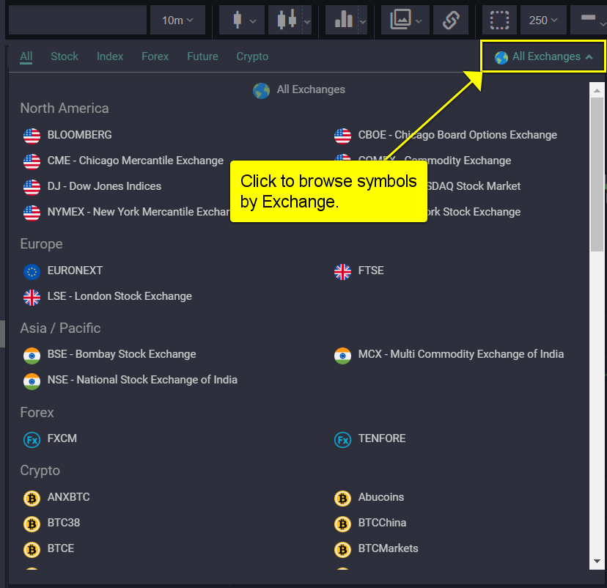Choose the BTCE exchange

pos(61,548)
